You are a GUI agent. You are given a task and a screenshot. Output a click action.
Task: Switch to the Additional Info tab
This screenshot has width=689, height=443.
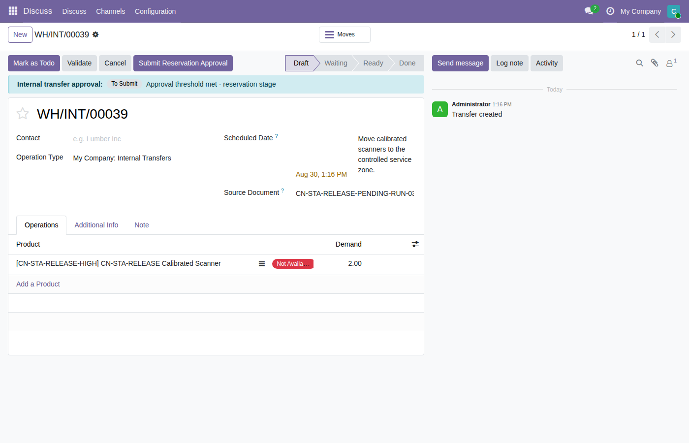click(x=96, y=225)
